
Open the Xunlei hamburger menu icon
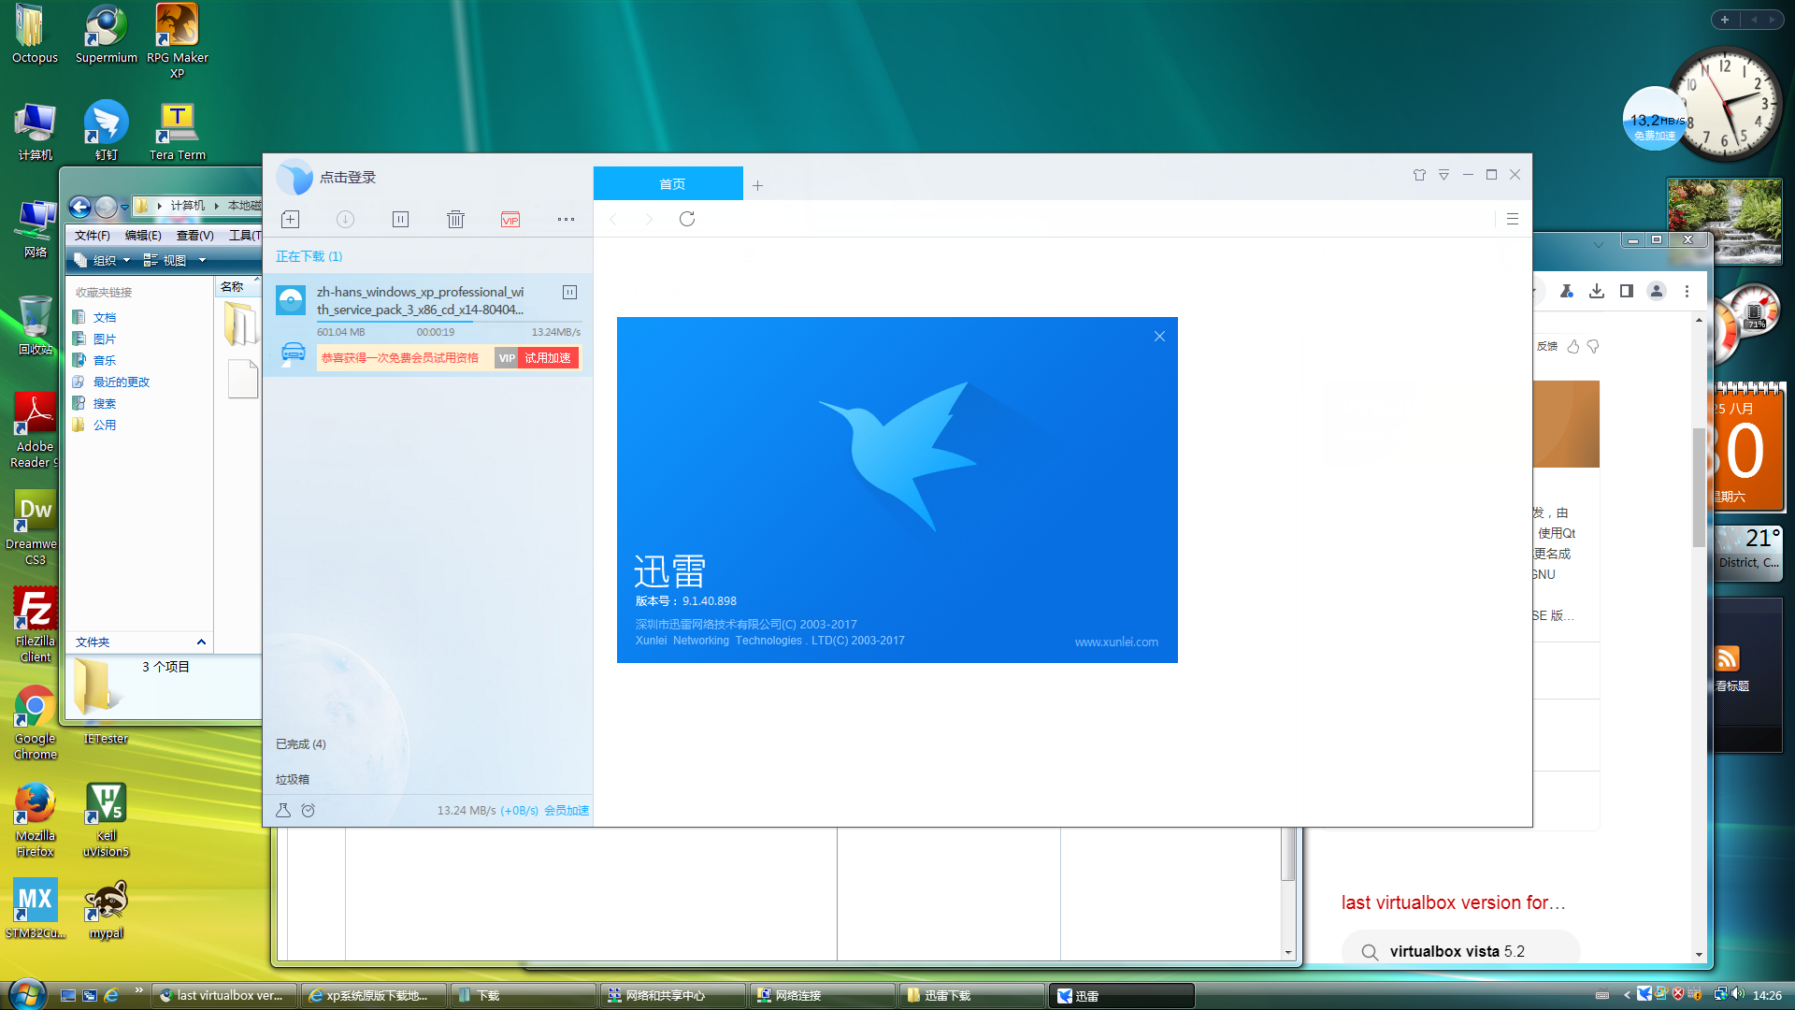(x=1512, y=219)
